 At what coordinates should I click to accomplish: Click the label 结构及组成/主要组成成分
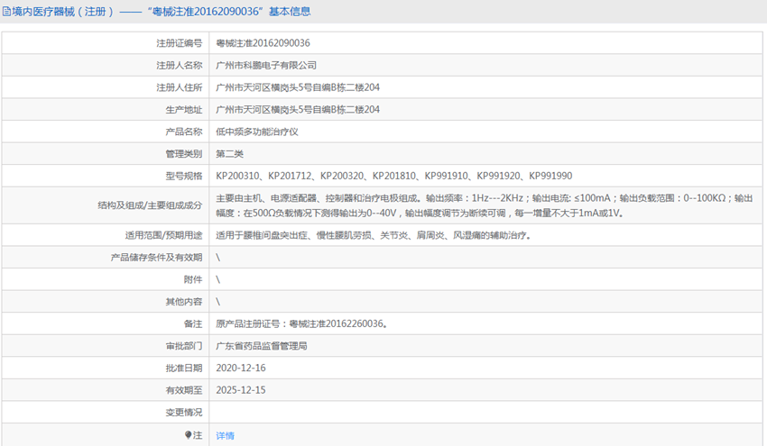click(150, 205)
